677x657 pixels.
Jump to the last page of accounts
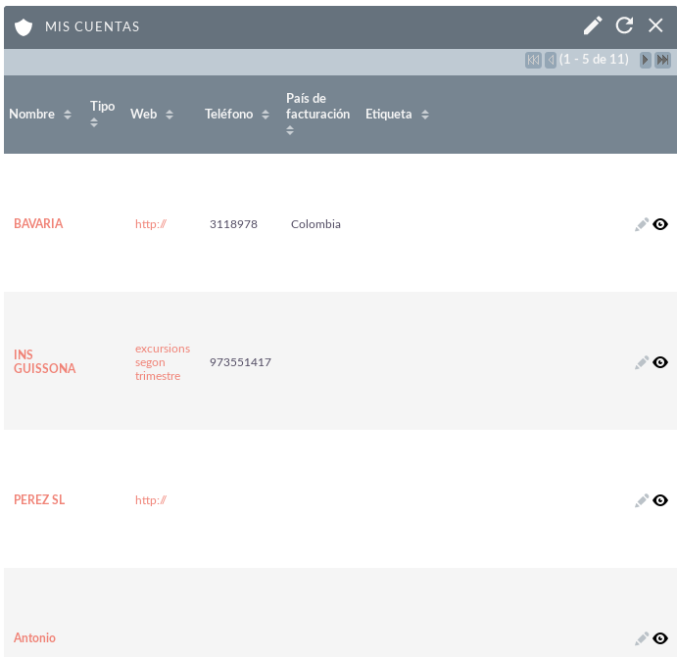pos(662,60)
